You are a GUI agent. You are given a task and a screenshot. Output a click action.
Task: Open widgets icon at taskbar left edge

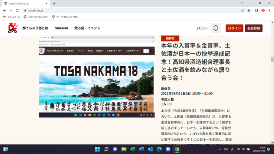(x=6, y=149)
